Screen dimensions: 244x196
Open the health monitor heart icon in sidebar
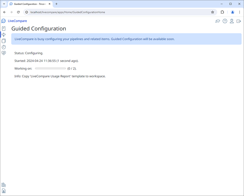click(4, 53)
